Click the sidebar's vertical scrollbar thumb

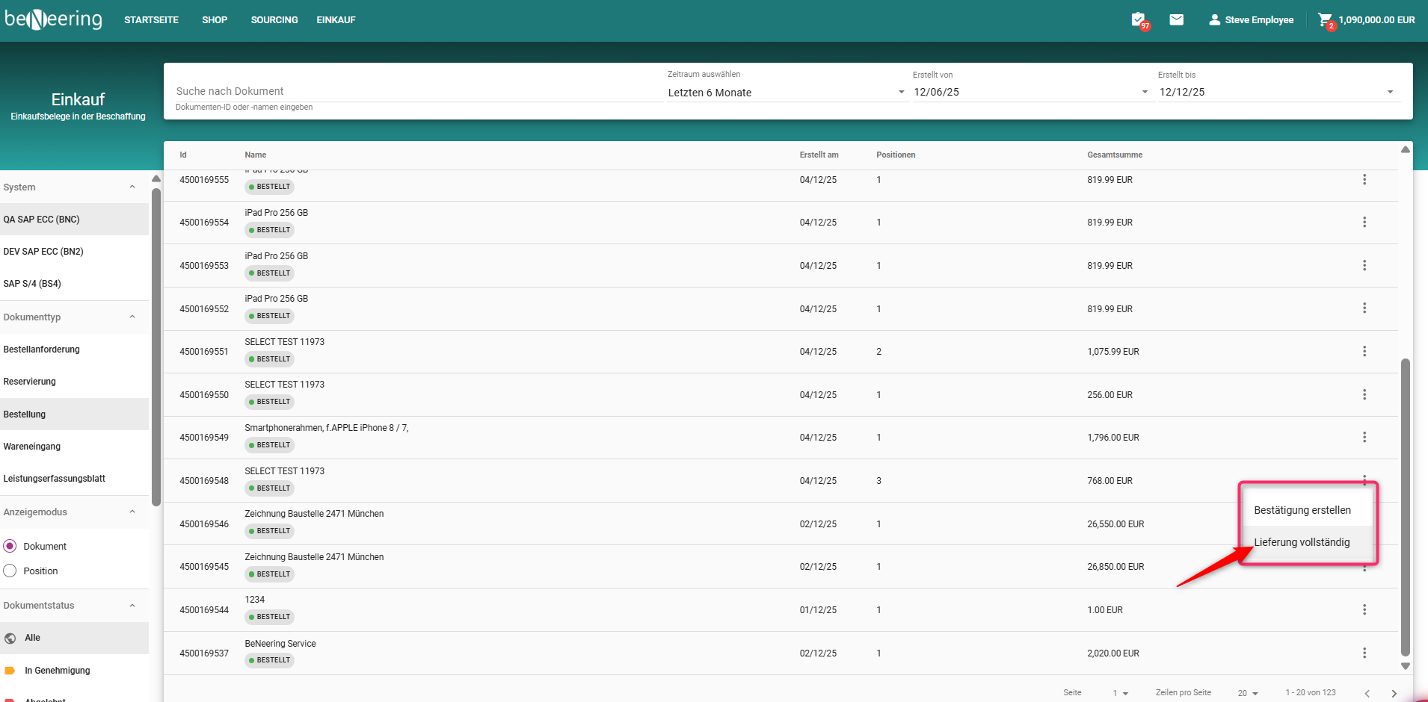pyautogui.click(x=156, y=347)
